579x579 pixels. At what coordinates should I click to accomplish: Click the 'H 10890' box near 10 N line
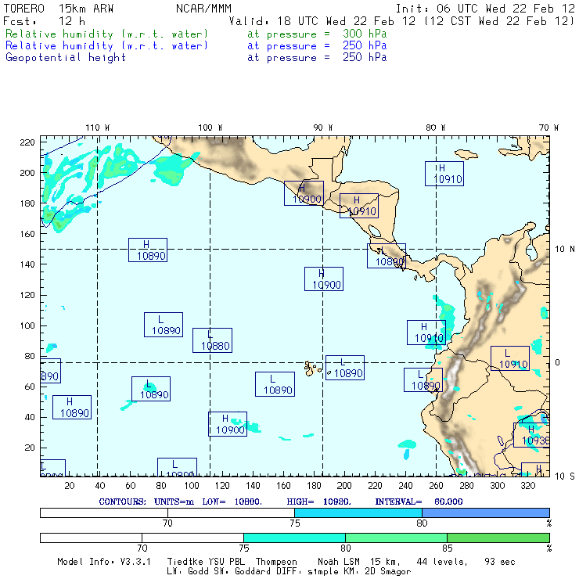[x=148, y=250]
